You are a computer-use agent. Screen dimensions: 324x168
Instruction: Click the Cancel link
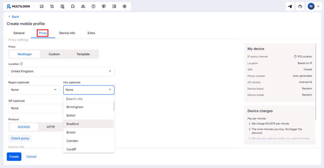[x=31, y=157]
